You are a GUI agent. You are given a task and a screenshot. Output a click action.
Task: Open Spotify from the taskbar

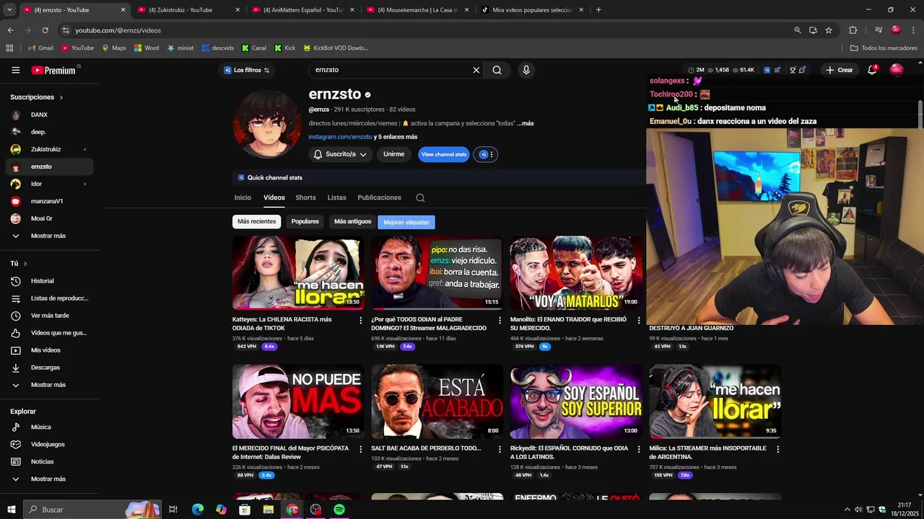[x=339, y=510]
